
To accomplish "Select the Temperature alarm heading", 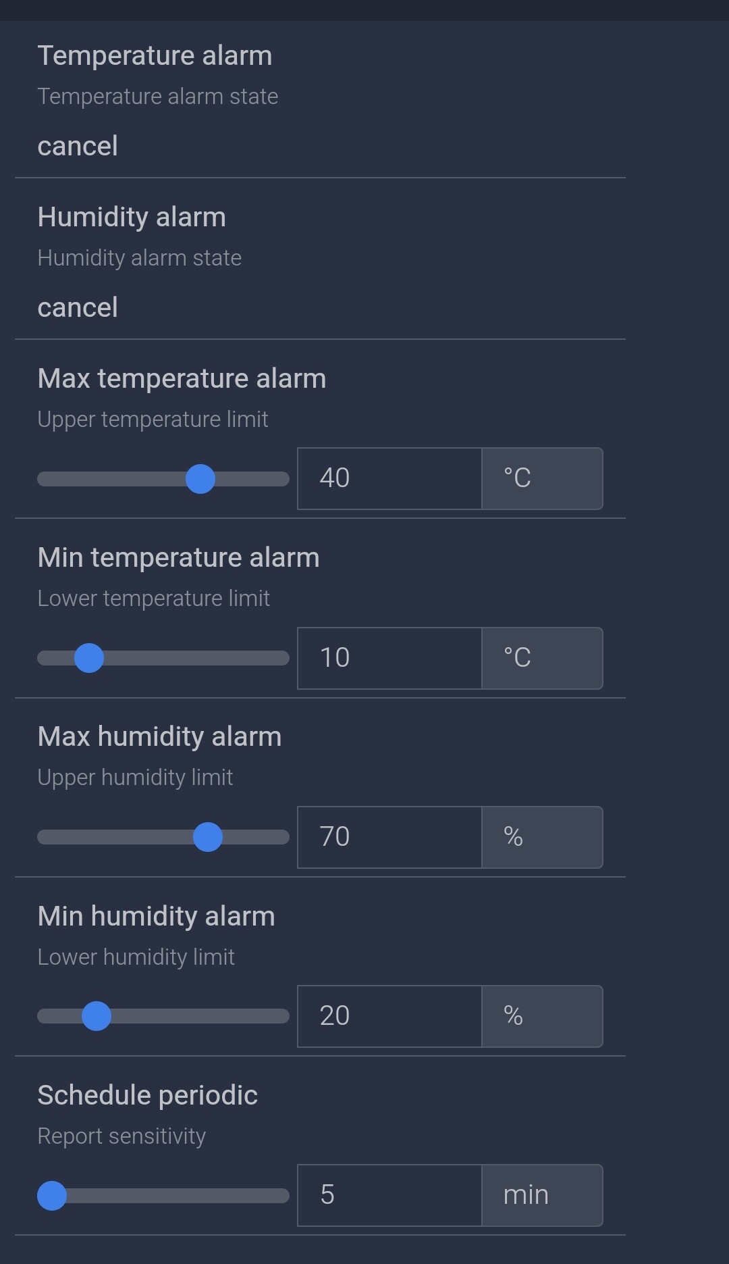I will point(155,55).
